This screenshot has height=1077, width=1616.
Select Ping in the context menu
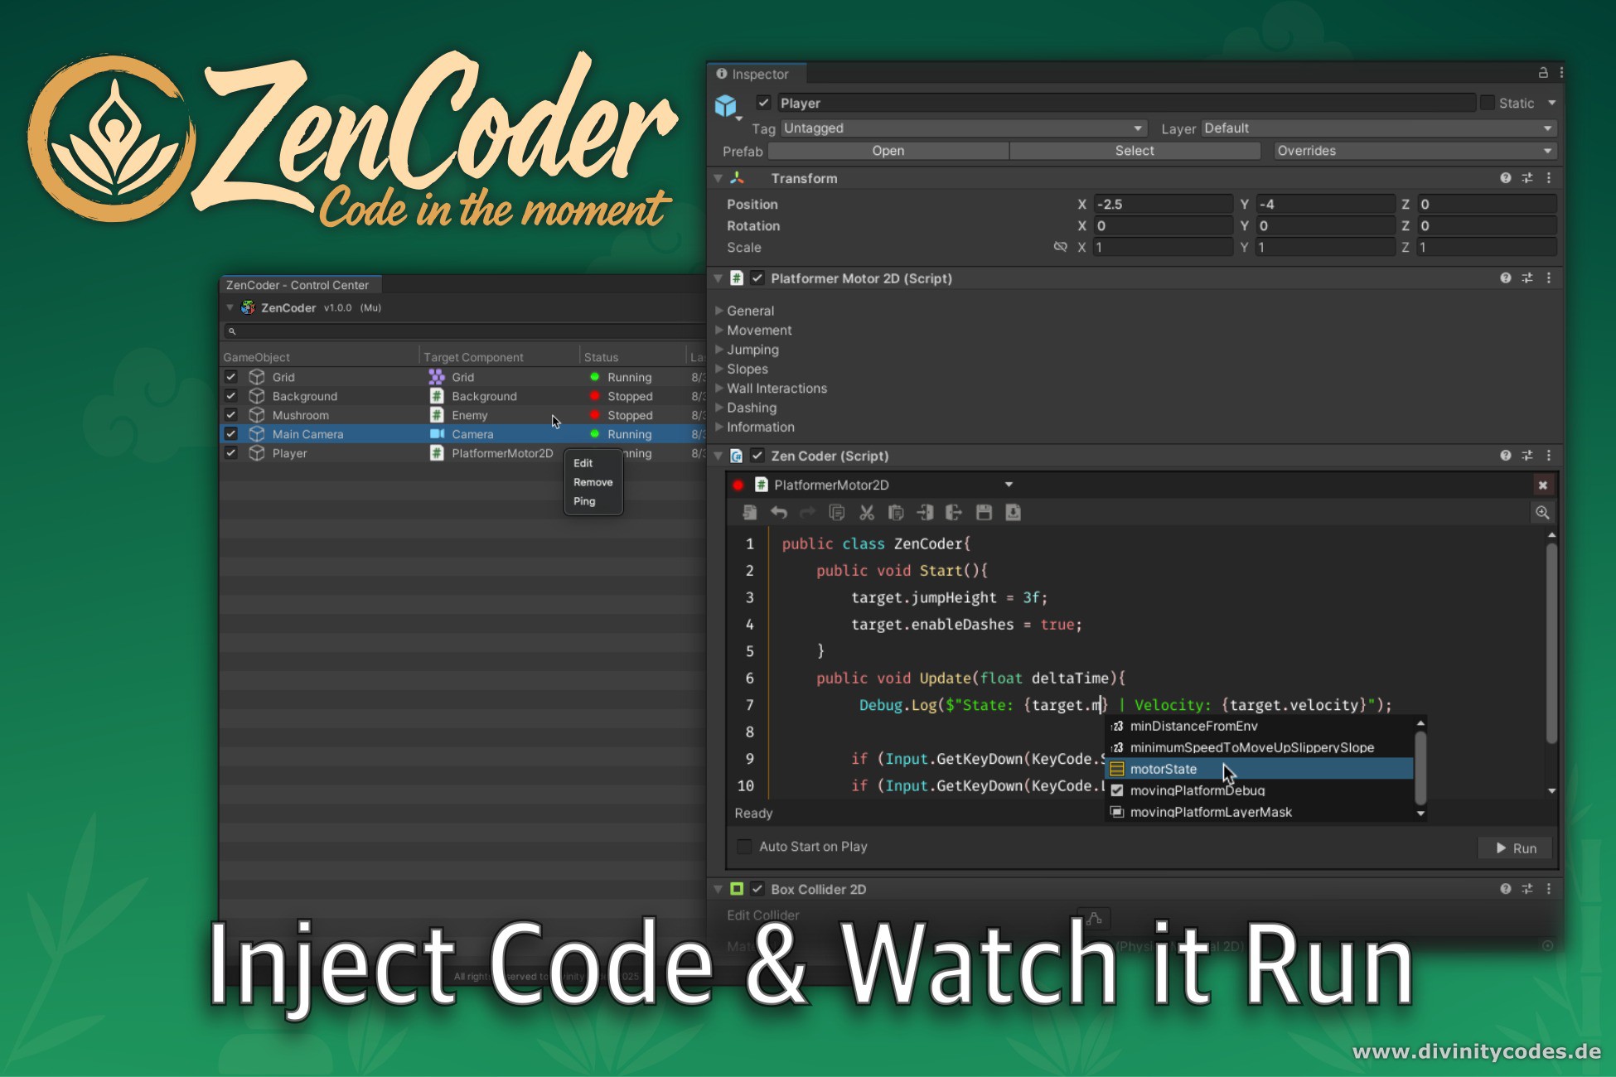tap(585, 500)
